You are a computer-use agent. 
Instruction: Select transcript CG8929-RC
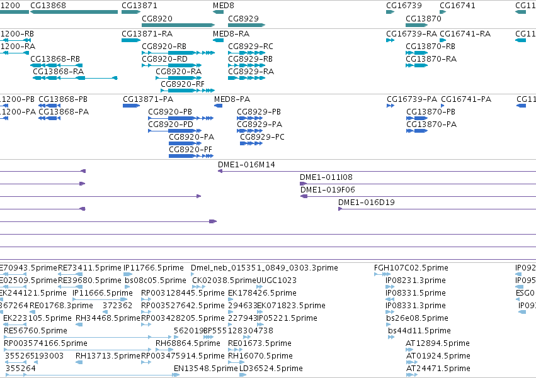251,46
